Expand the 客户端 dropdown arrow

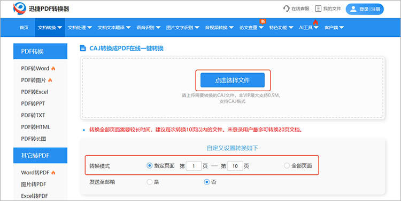342,28
